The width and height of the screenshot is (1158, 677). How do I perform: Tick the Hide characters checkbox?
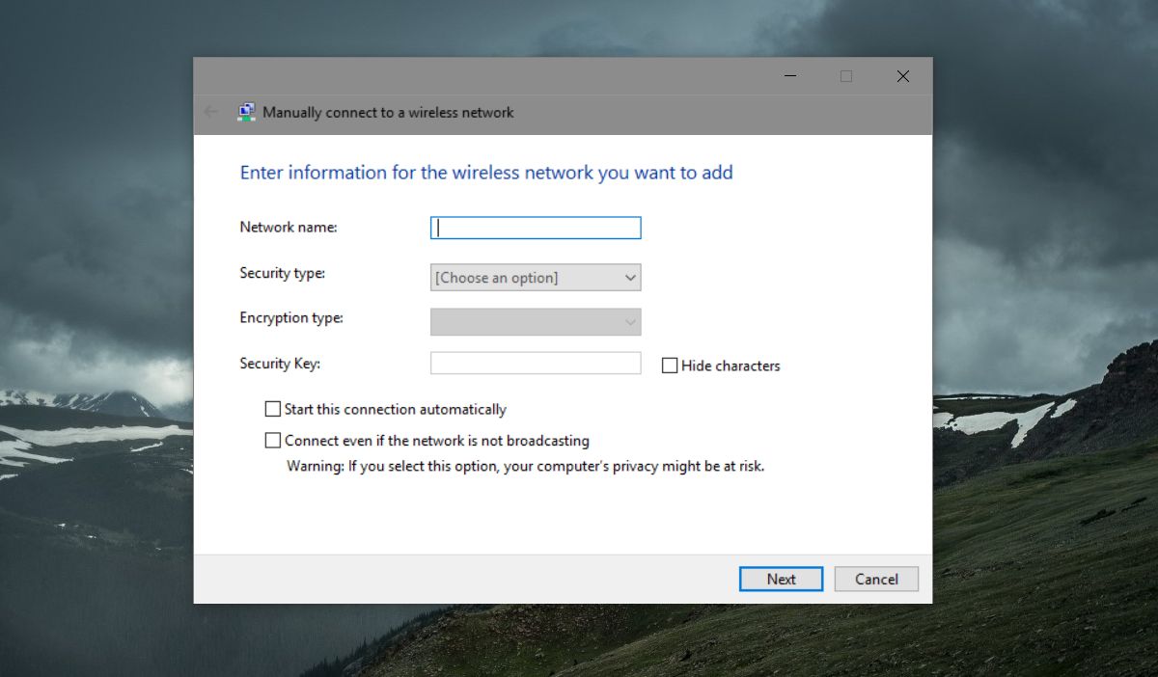point(670,366)
